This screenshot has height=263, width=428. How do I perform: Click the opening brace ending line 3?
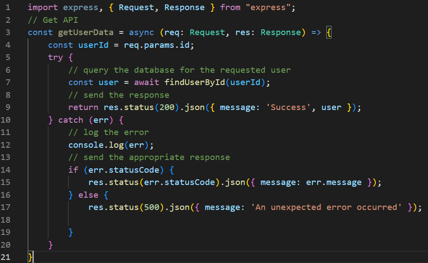tap(329, 32)
